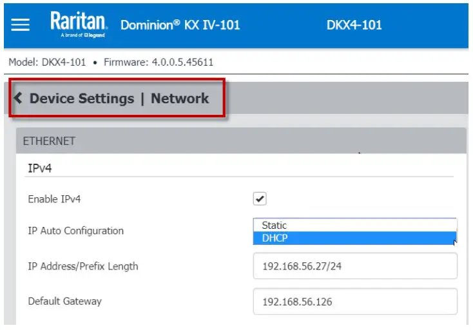The width and height of the screenshot is (473, 330).
Task: Go back using the Device Settings chevron
Action: 18,98
